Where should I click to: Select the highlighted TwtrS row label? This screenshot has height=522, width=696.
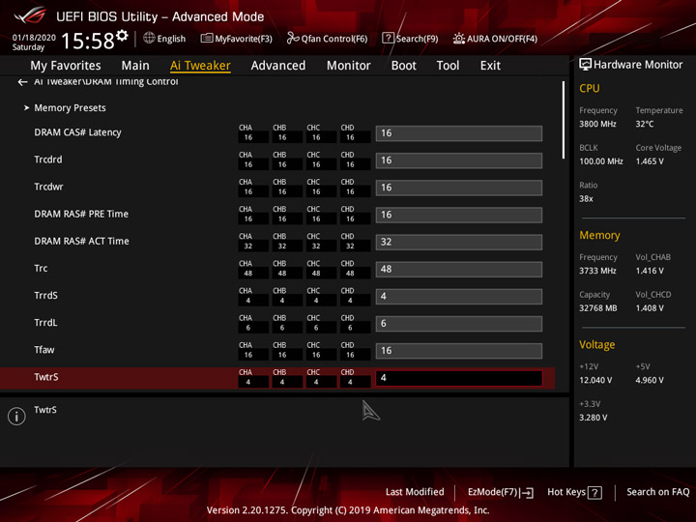(x=46, y=377)
